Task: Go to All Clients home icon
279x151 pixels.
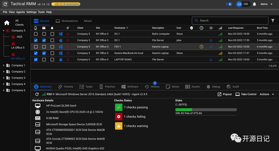Action: (7, 23)
